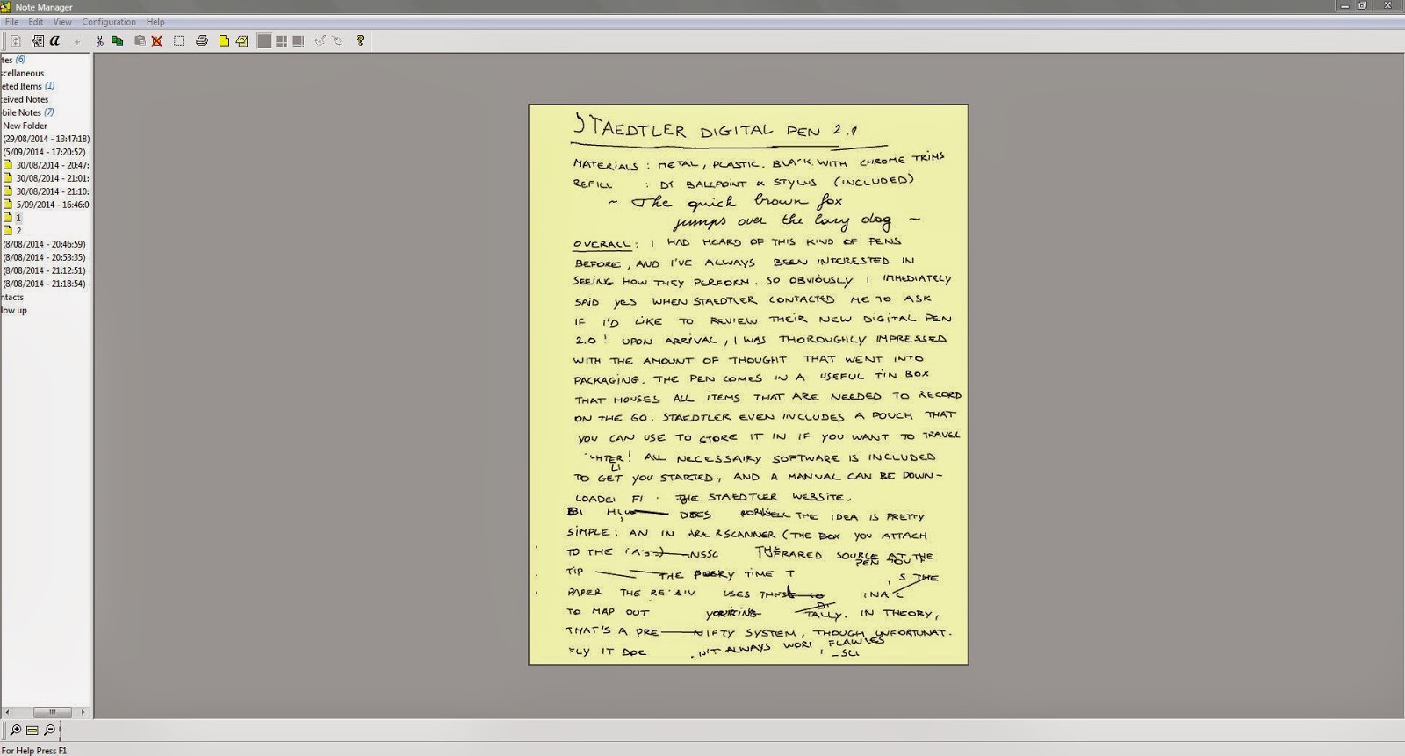Click the refresh document icon in toolbar
Viewport: 1405px width, 756px height.
click(x=16, y=40)
